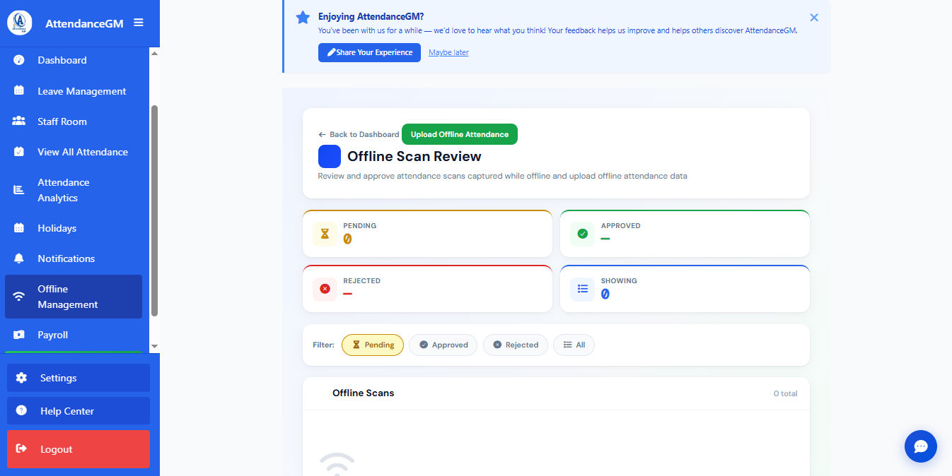Viewport: 952px width, 476px height.
Task: Click the AttendanceGM logo icon
Action: 20,23
